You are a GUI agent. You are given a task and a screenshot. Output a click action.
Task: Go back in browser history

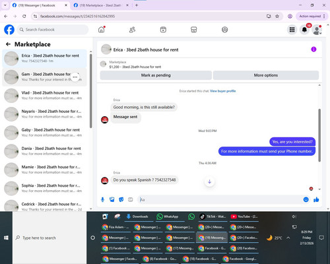tap(6, 16)
